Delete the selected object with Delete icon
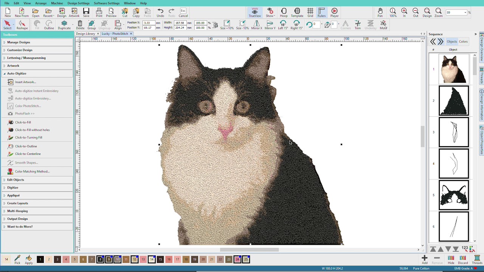Screen dimensions: 484x272 [80, 25]
